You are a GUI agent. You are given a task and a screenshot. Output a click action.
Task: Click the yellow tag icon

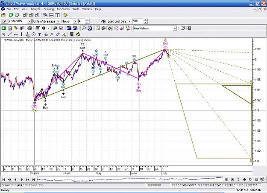coord(16,28)
